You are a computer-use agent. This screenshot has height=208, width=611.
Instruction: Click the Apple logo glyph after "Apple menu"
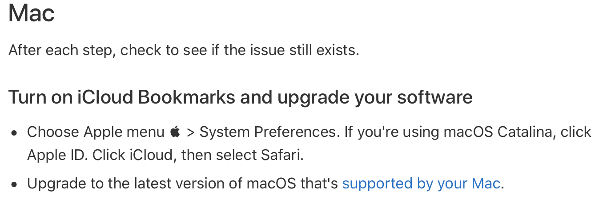point(176,132)
